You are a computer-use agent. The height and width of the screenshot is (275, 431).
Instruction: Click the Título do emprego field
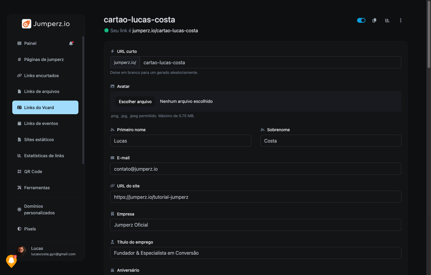(x=256, y=253)
